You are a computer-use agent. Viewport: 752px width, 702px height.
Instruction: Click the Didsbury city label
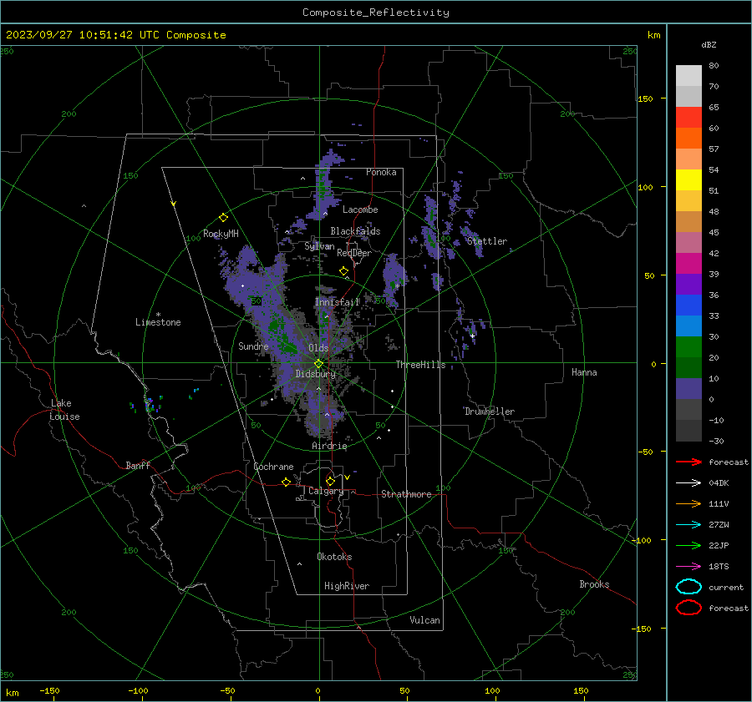[316, 374]
